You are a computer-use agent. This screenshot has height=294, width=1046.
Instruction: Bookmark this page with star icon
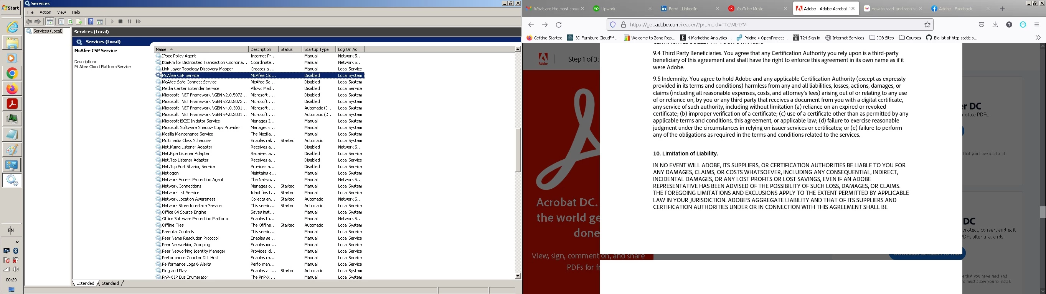pyautogui.click(x=927, y=25)
